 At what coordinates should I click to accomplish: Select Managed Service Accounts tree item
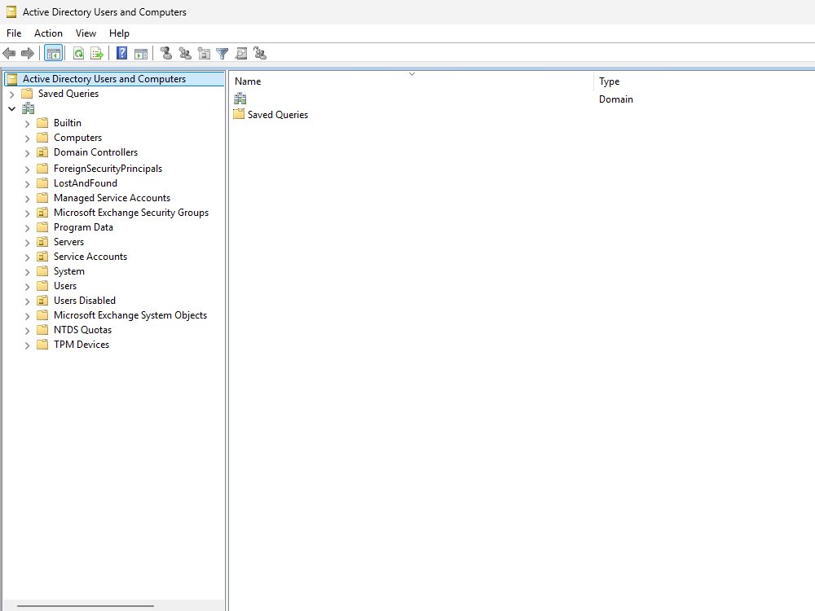tap(112, 198)
